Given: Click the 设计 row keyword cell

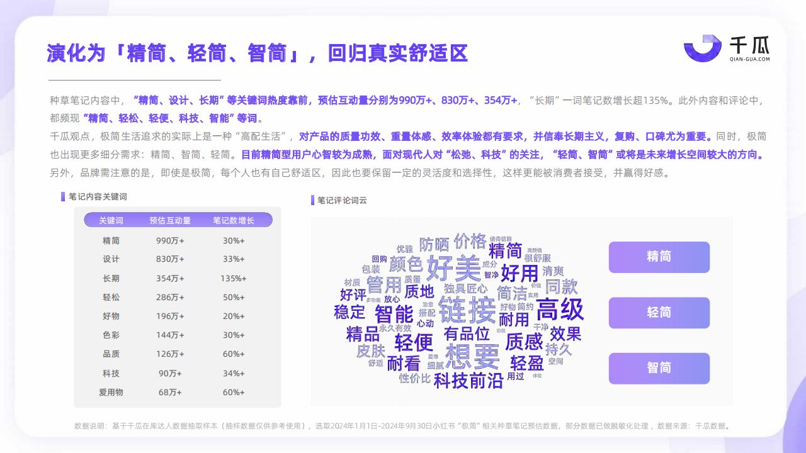Looking at the screenshot, I should [111, 259].
